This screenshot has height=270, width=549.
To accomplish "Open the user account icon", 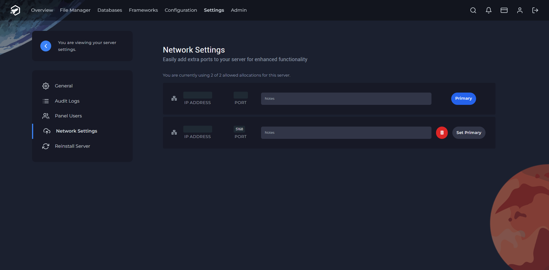I will (x=520, y=10).
